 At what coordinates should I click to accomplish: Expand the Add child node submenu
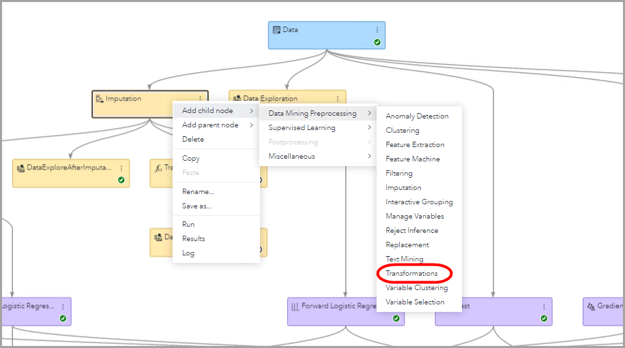[216, 110]
